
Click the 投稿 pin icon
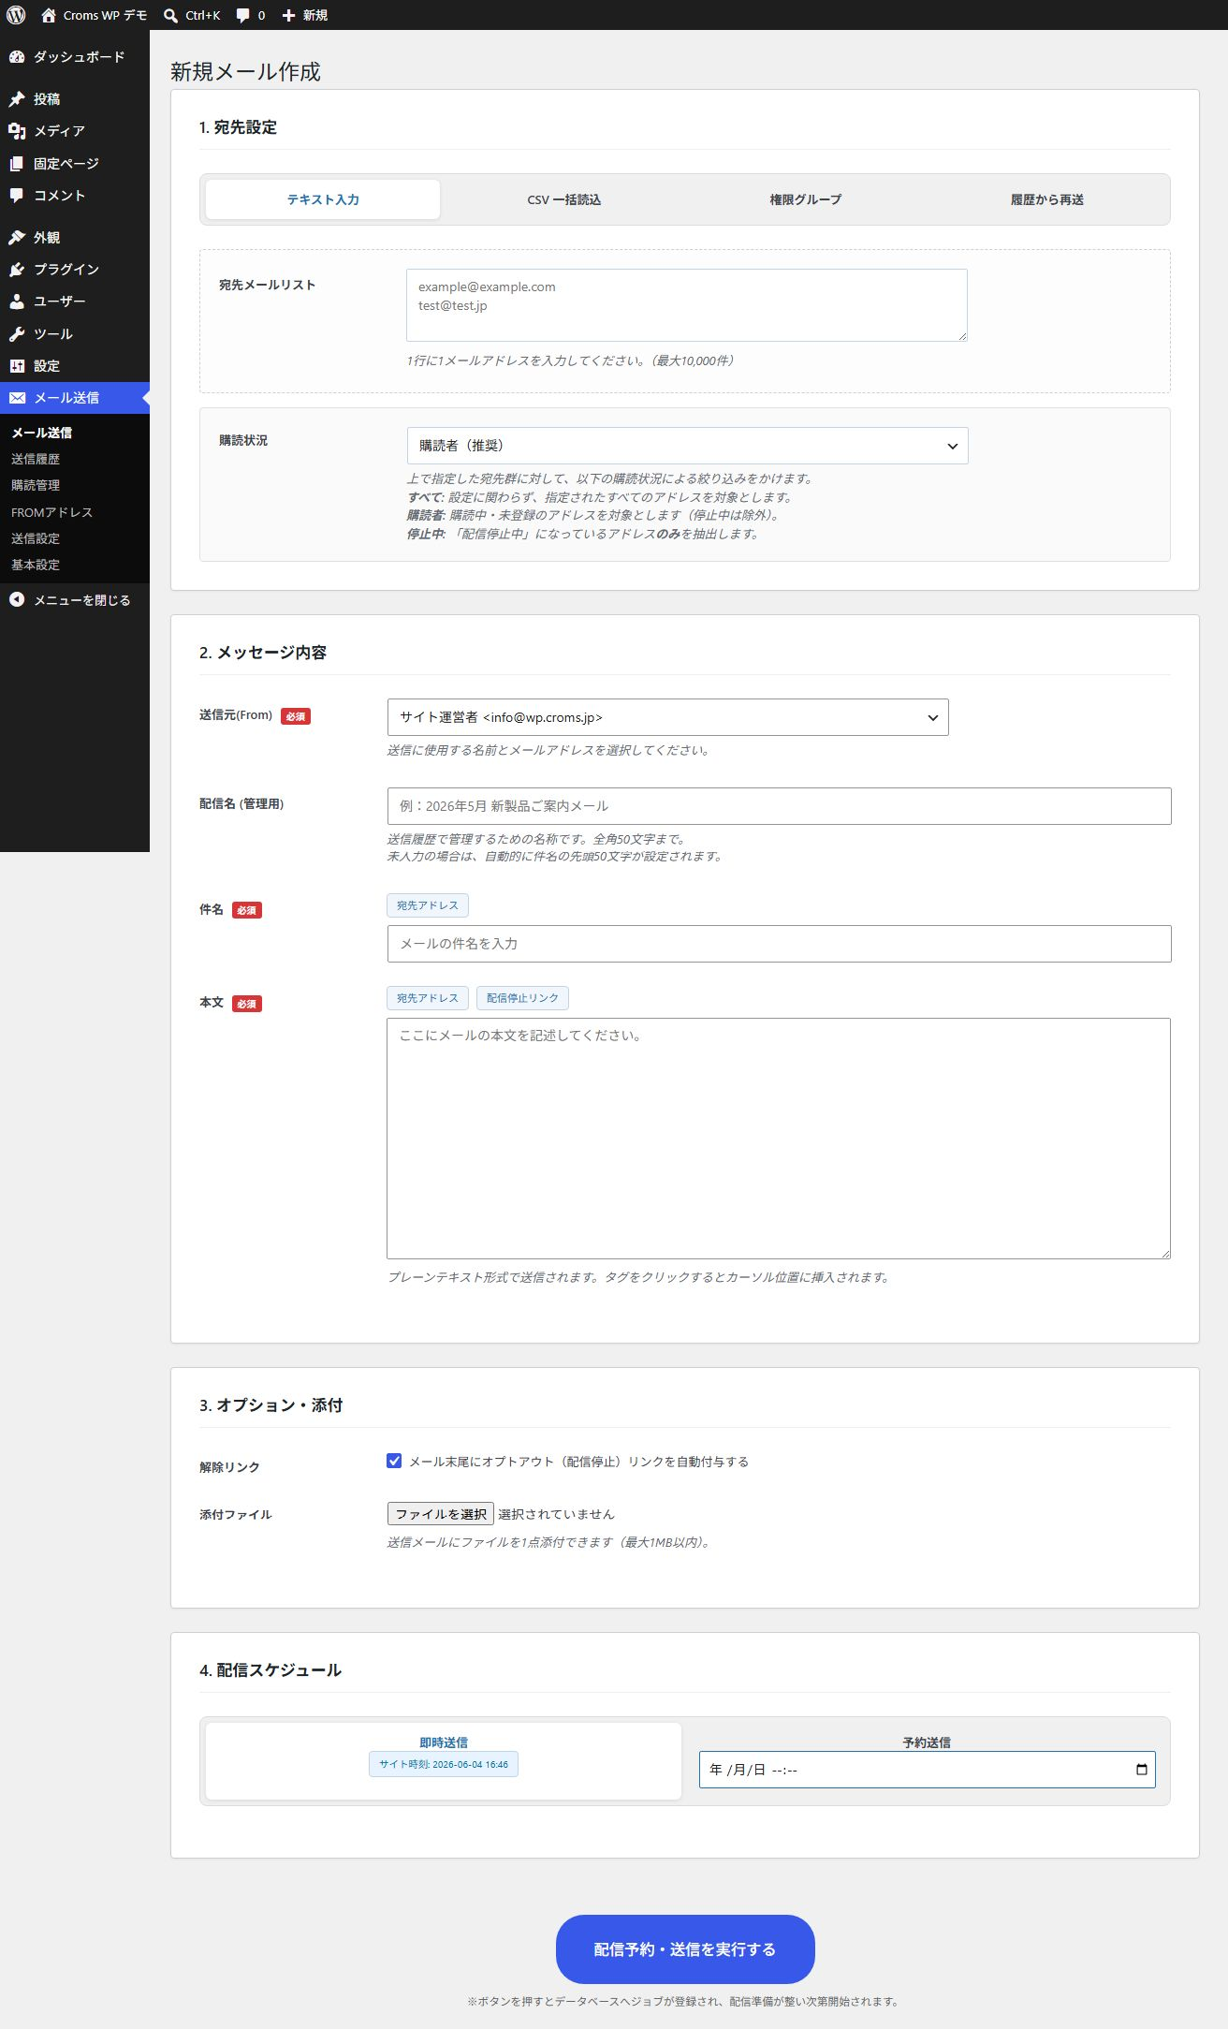pyautogui.click(x=17, y=99)
